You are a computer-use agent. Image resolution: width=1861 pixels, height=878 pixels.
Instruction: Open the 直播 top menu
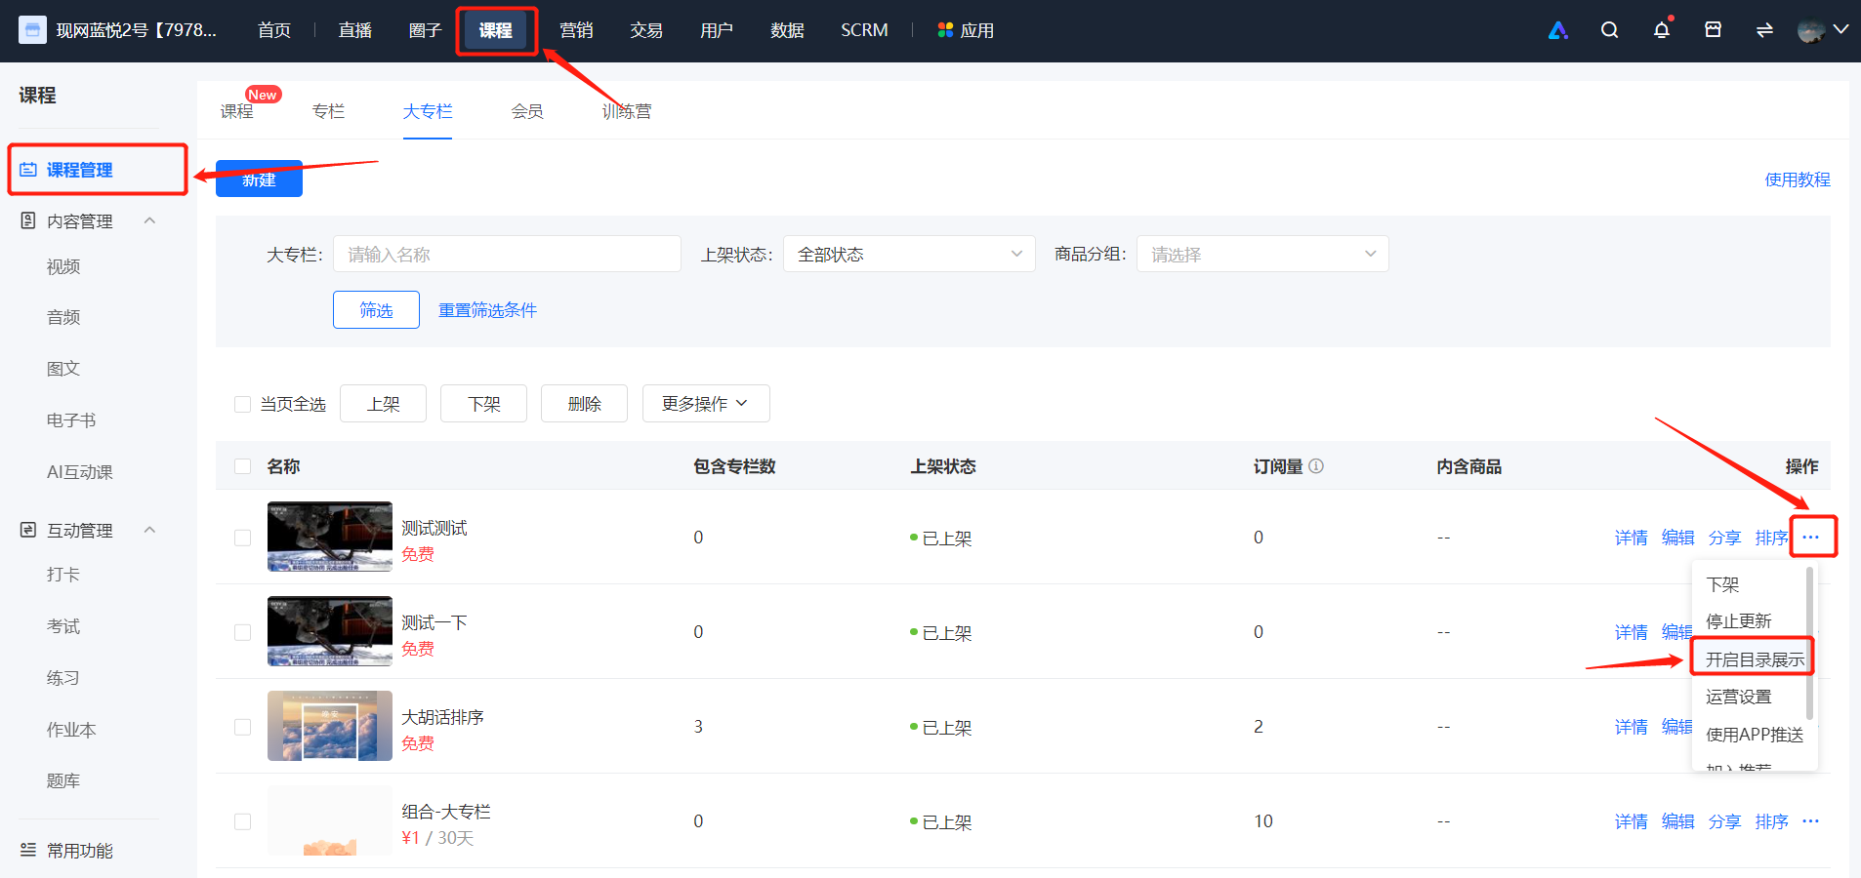click(355, 30)
